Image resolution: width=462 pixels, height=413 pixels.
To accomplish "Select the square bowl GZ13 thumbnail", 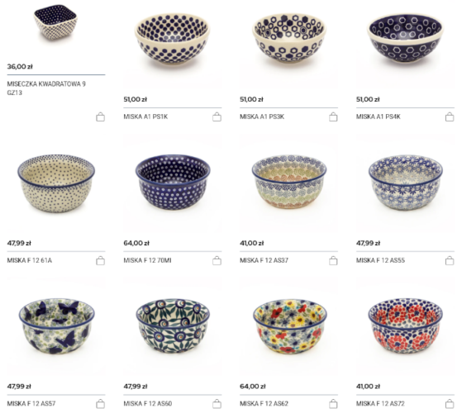I will 55,22.
